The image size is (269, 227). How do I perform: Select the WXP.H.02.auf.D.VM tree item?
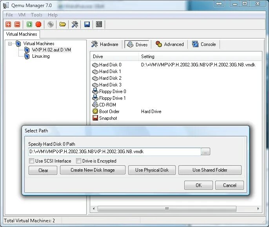click(x=51, y=50)
